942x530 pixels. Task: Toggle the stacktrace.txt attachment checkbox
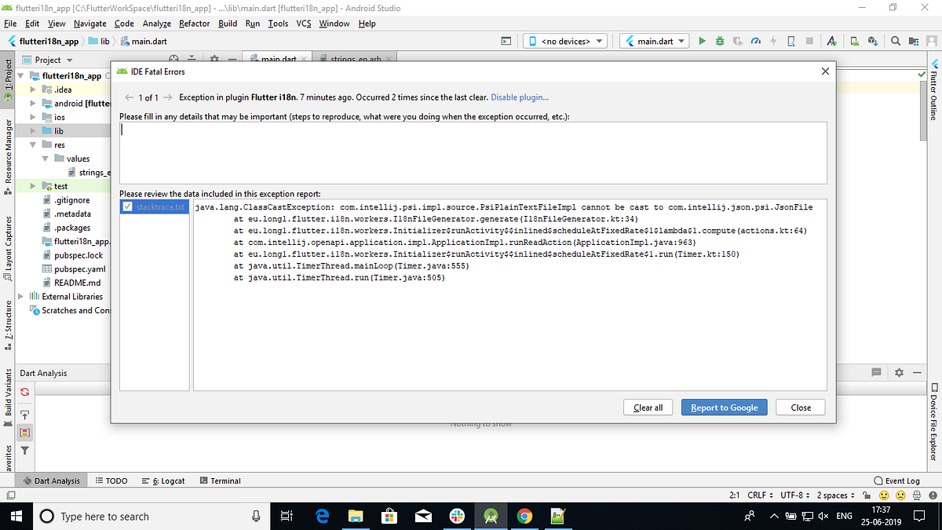point(127,207)
